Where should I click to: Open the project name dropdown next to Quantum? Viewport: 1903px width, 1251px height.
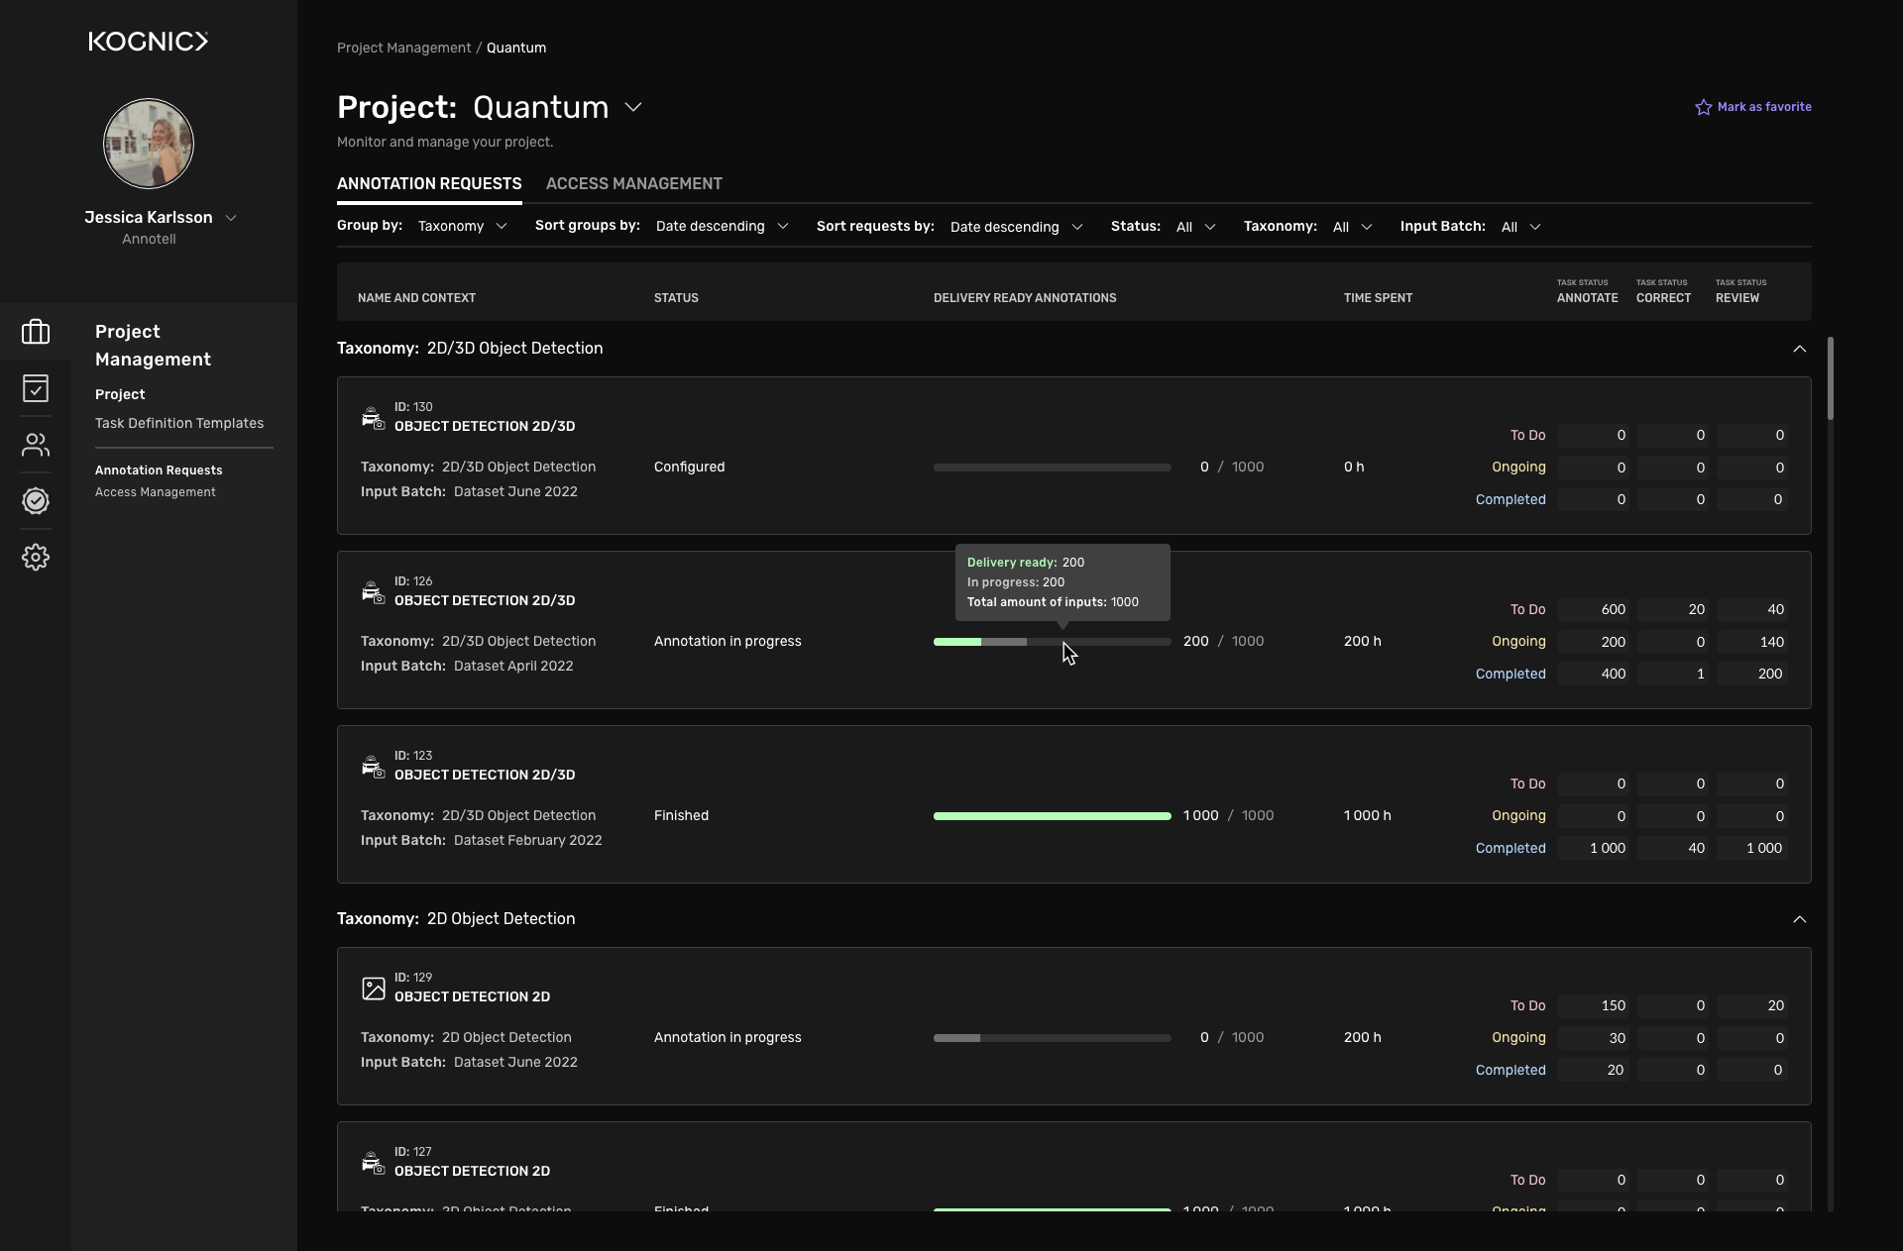633,107
